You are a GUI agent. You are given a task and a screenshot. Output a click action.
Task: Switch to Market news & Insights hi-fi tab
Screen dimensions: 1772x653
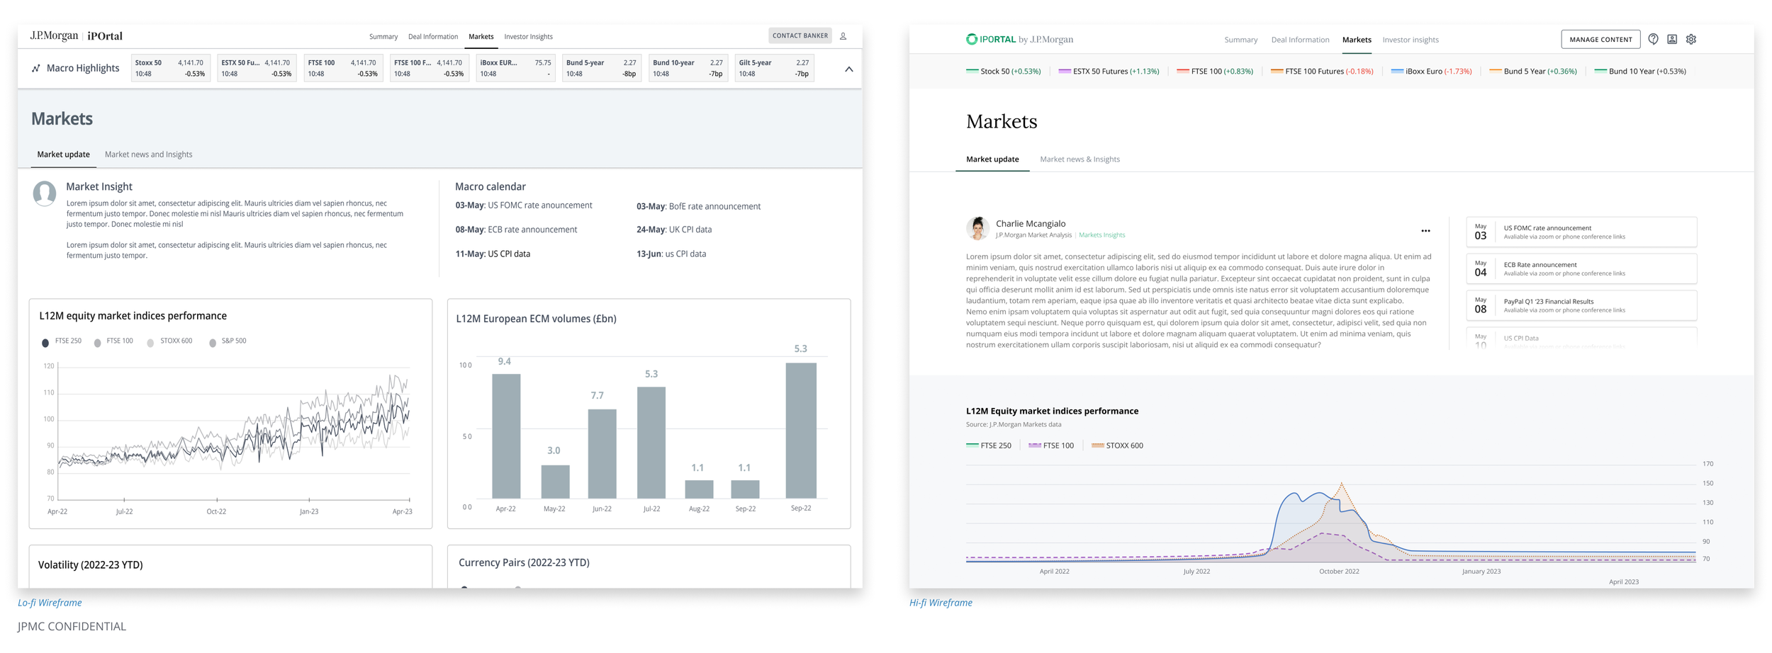pos(1080,159)
